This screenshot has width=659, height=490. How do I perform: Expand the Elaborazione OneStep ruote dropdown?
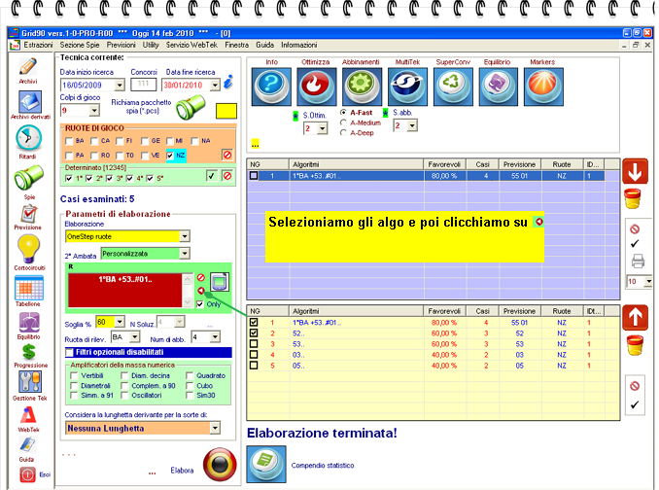(185, 236)
